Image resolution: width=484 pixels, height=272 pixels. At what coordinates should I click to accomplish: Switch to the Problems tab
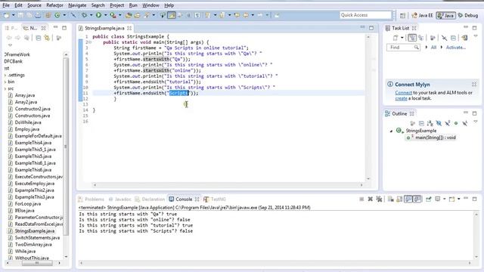tap(91, 199)
